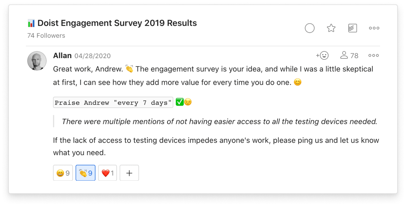Click the 04/28/2020 timestamp
This screenshot has height=206, width=406.
92,56
